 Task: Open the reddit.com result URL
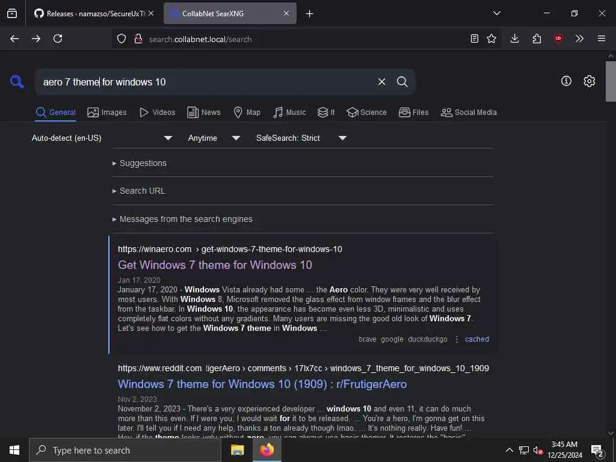coord(303,368)
